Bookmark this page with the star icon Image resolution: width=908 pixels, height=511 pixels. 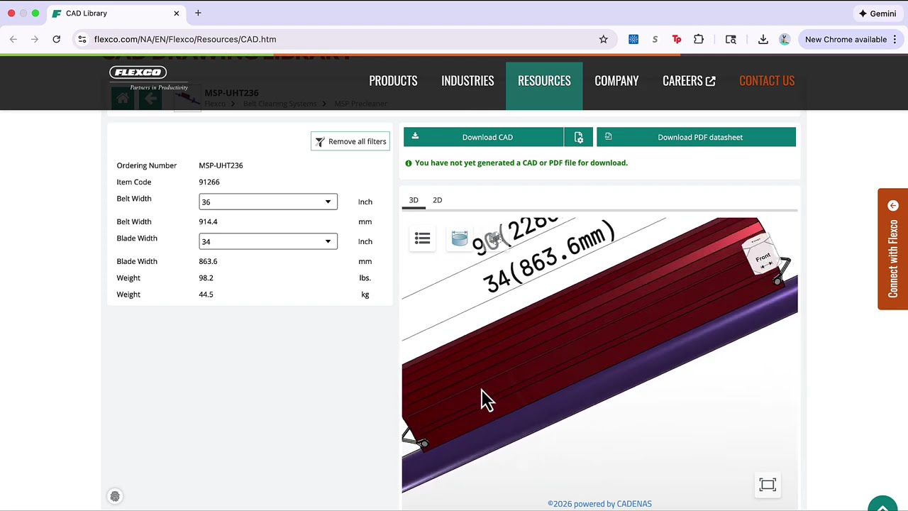click(x=604, y=39)
